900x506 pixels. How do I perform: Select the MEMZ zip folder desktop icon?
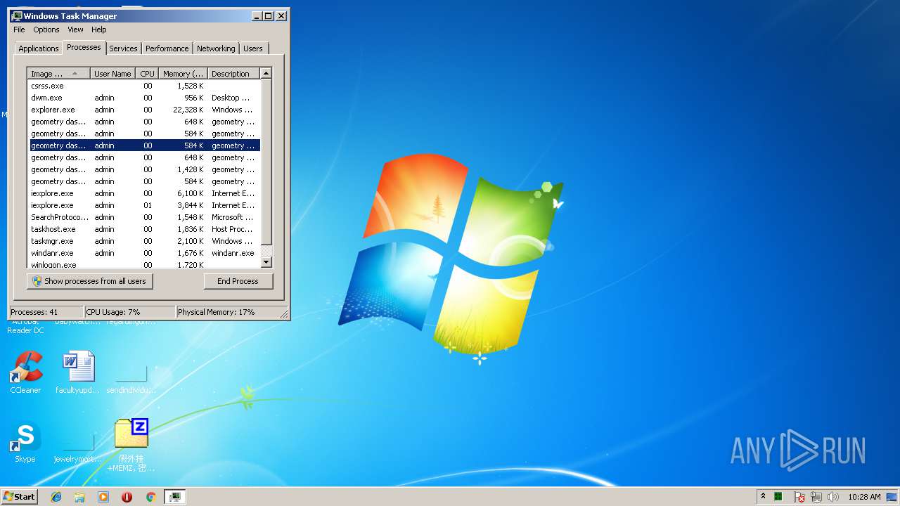coord(131,445)
